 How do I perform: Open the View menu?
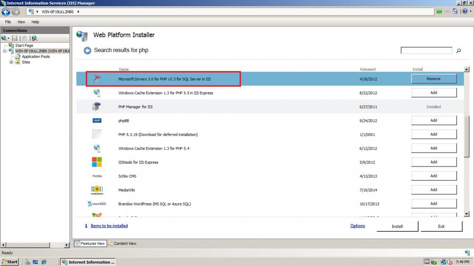tap(21, 22)
